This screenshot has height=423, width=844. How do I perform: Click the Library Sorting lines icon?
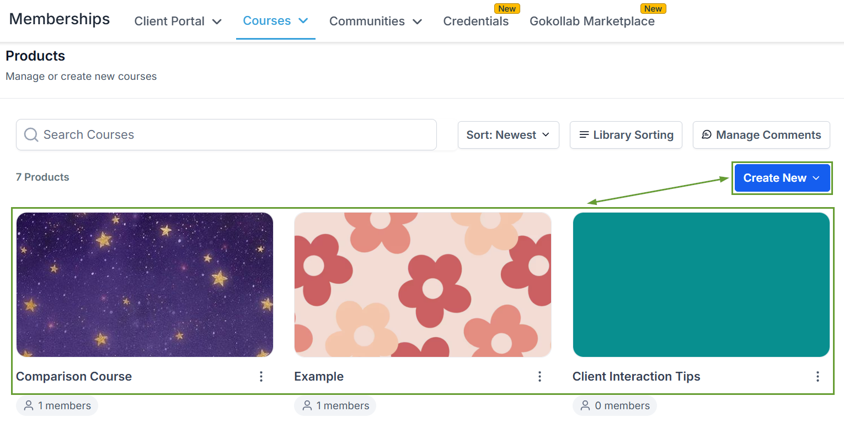(x=584, y=135)
